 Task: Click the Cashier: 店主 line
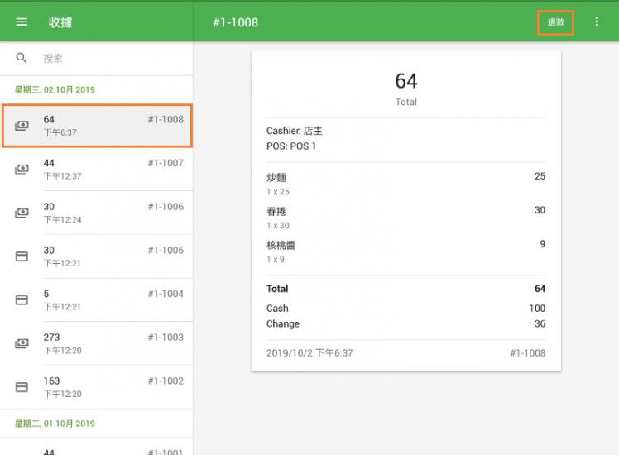click(295, 131)
